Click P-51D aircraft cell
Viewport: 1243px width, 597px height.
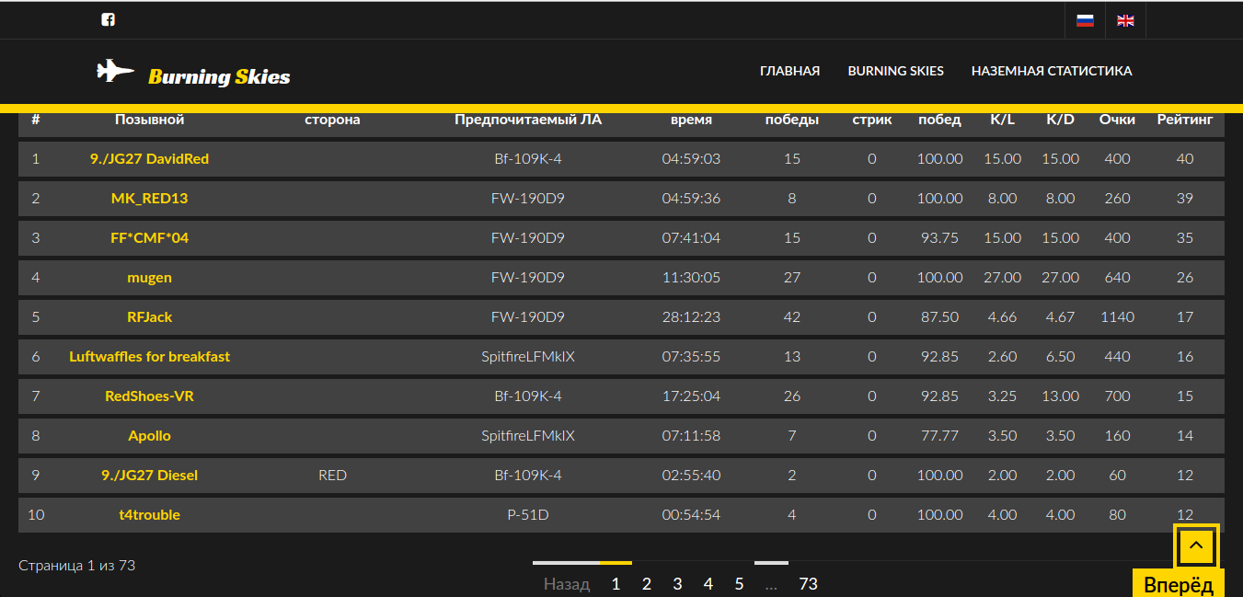(528, 514)
